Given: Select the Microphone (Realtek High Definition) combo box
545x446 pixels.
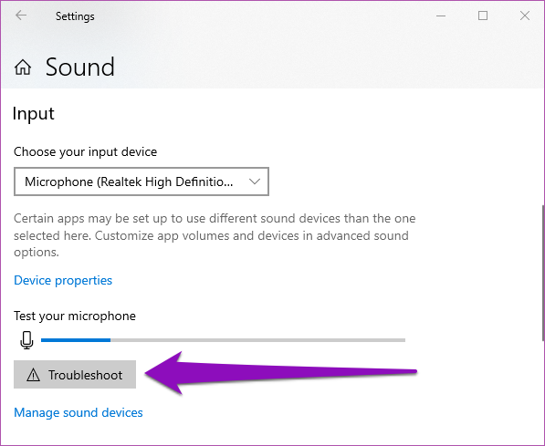Looking at the screenshot, I should [x=141, y=182].
